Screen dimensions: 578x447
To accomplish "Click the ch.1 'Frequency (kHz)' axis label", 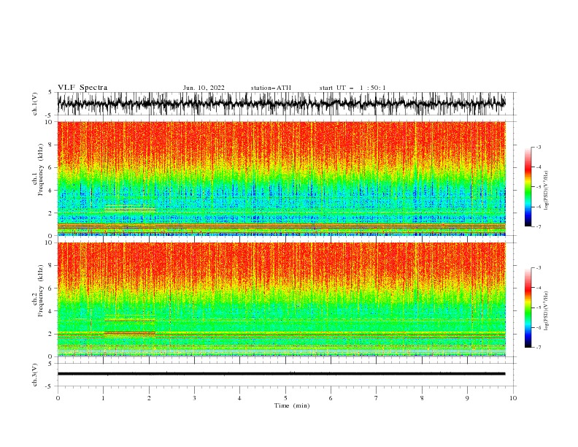I will [41, 169].
